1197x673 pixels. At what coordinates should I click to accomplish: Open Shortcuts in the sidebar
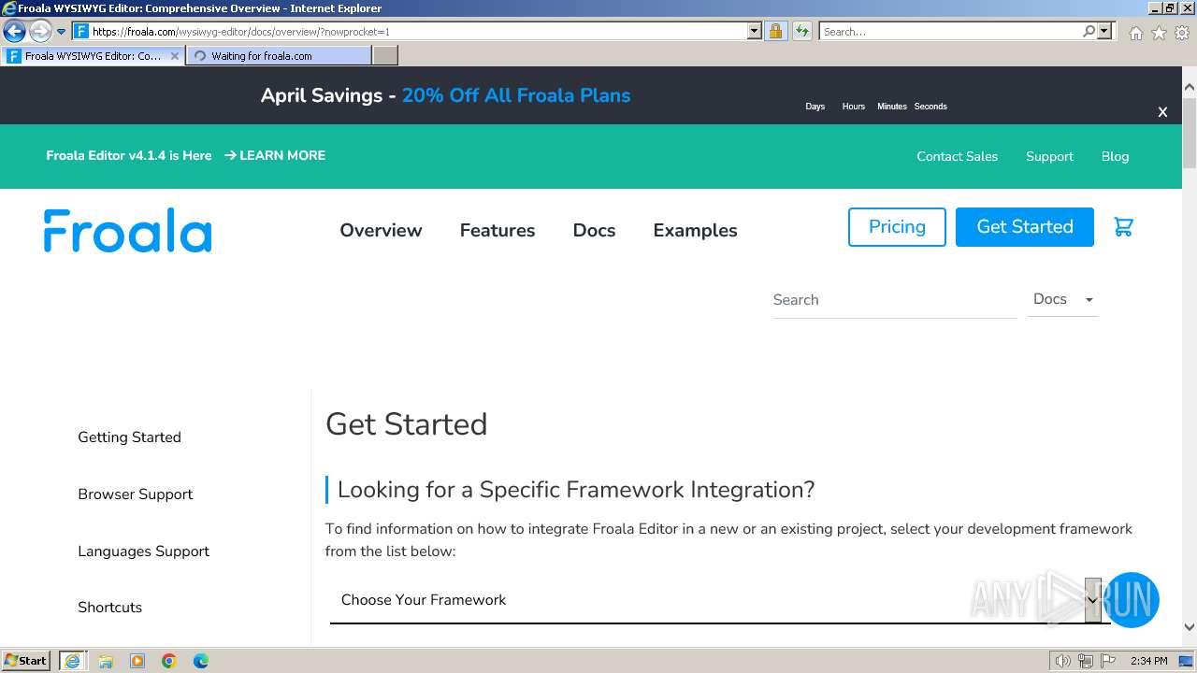click(x=109, y=608)
